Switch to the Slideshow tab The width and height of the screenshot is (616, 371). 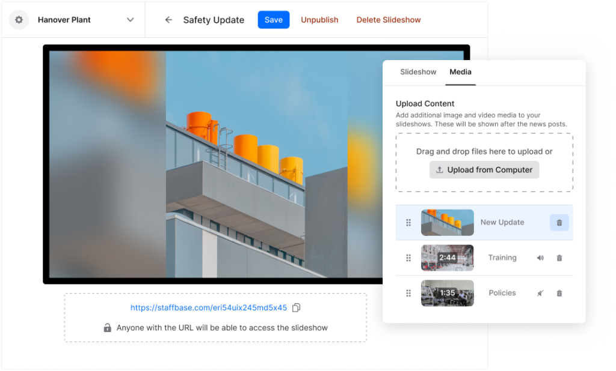[x=418, y=72]
